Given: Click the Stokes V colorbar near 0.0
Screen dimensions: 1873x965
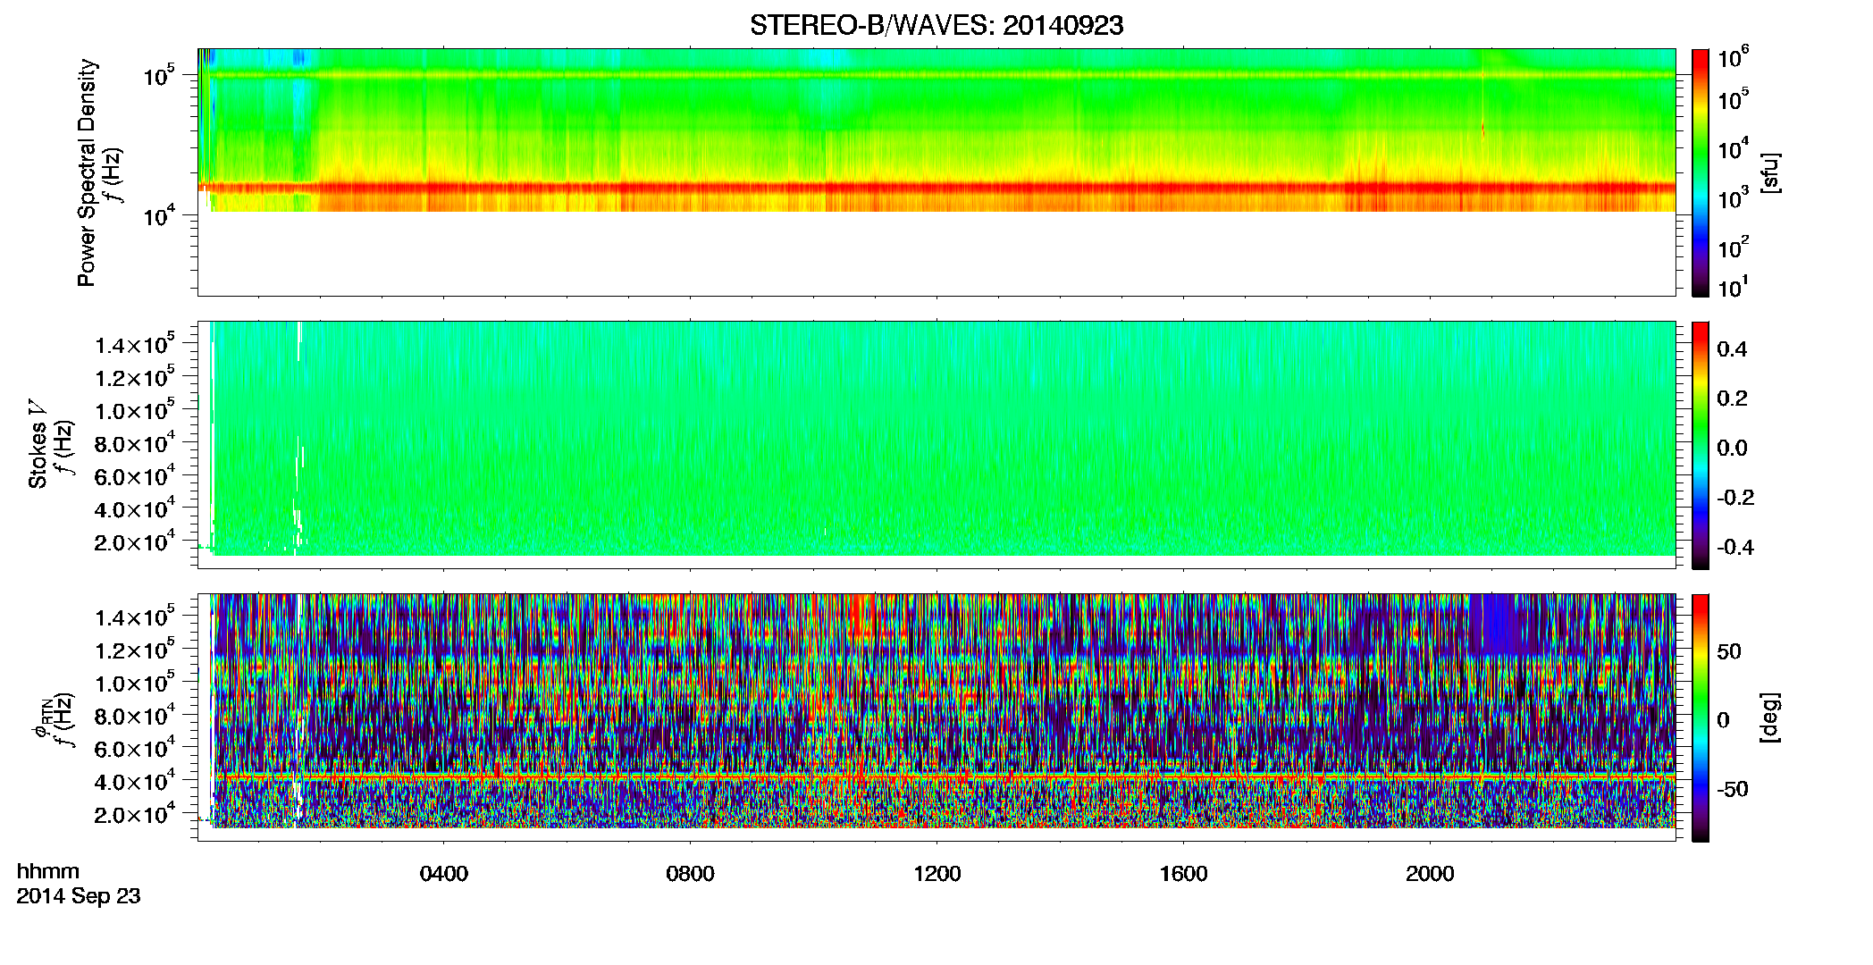Looking at the screenshot, I should (x=1700, y=448).
